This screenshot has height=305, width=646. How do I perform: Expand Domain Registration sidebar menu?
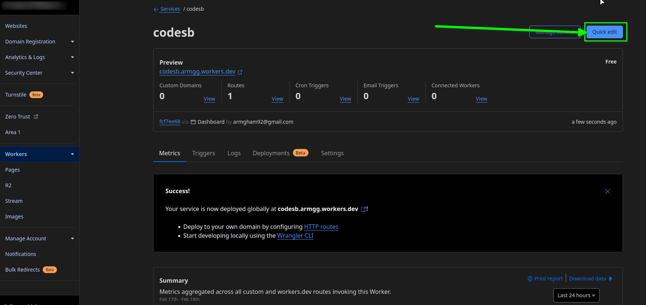[72, 42]
